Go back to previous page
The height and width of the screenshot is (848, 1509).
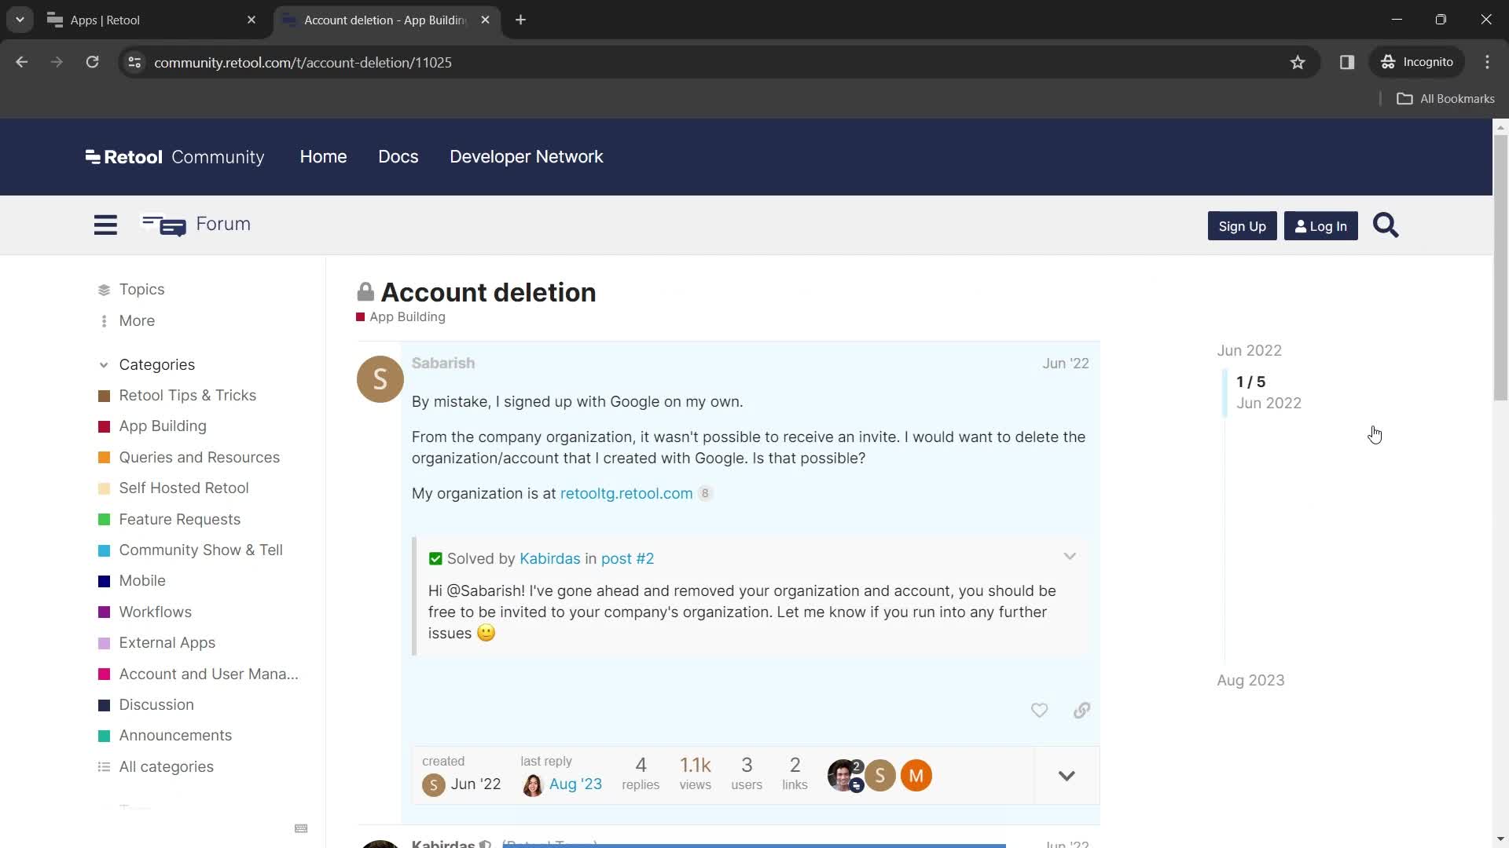tap(21, 62)
